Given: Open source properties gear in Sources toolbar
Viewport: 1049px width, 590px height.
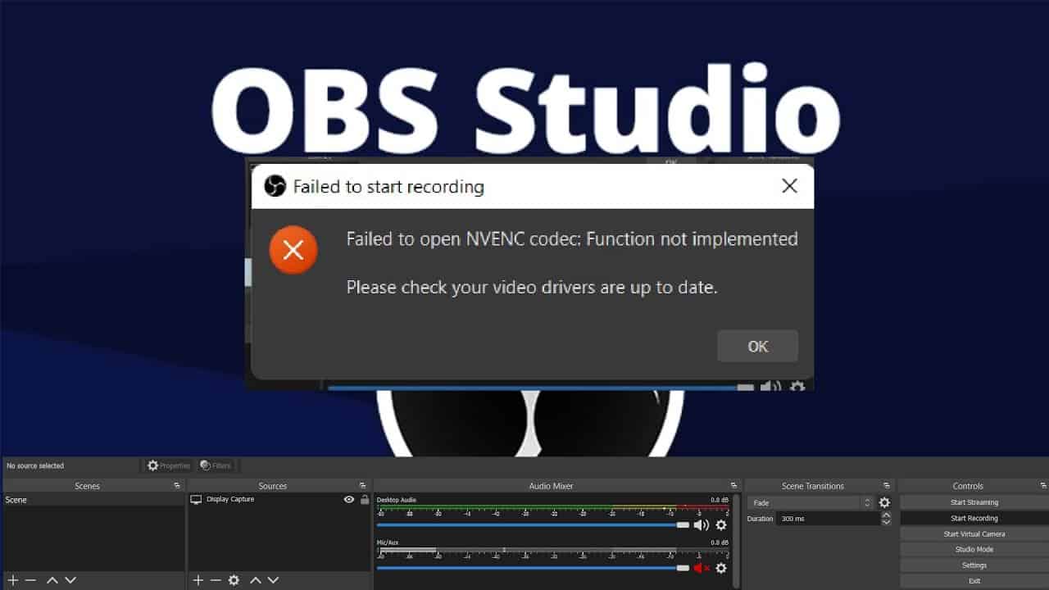Looking at the screenshot, I should (x=234, y=580).
